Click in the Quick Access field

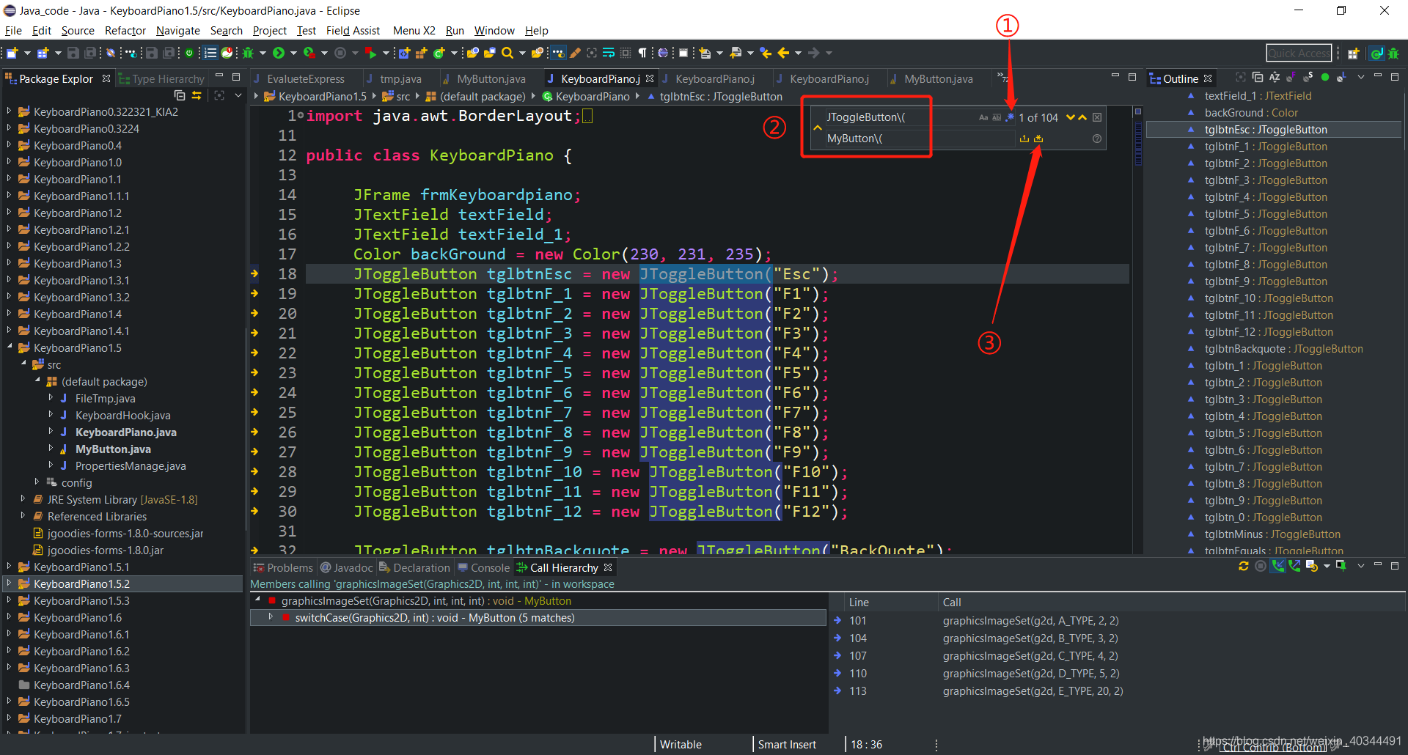[x=1299, y=53]
